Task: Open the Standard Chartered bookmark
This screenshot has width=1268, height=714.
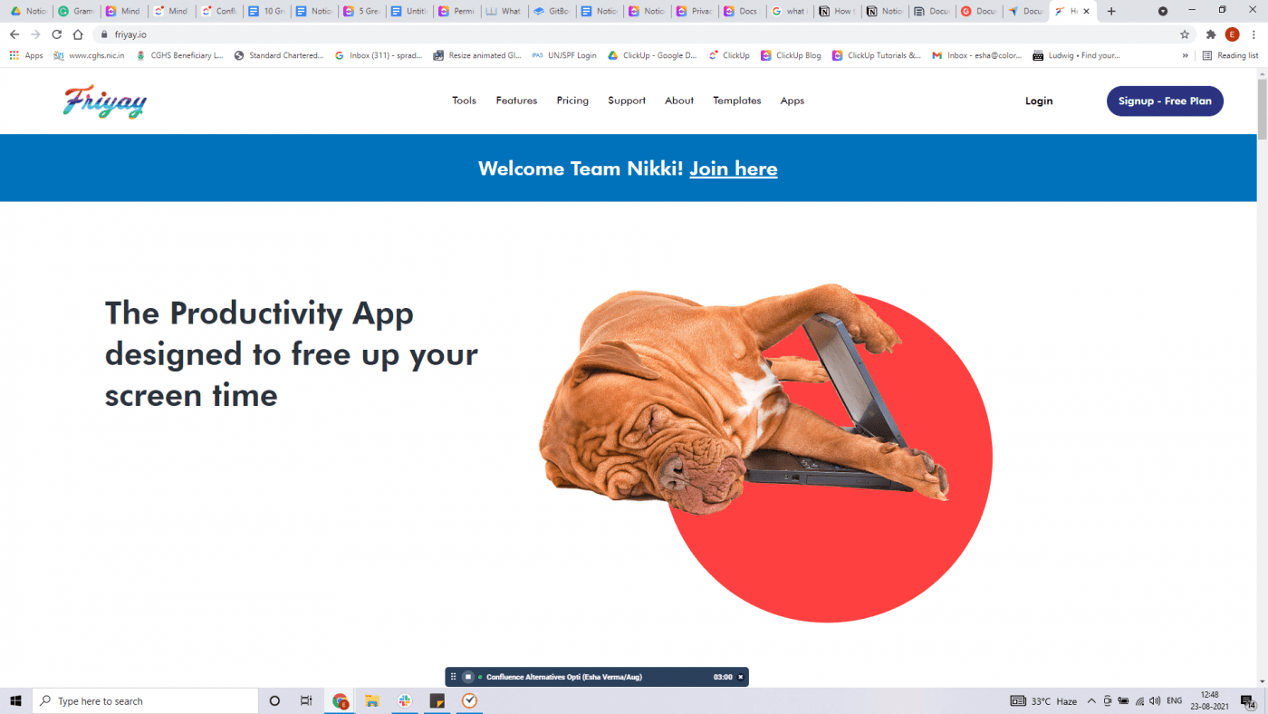Action: point(279,55)
